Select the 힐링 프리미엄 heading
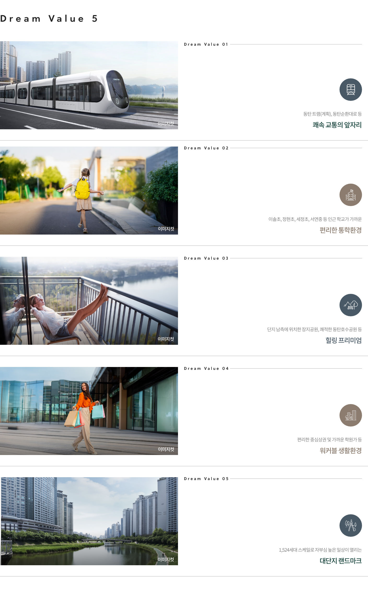This screenshot has height=589, width=368. (x=343, y=340)
